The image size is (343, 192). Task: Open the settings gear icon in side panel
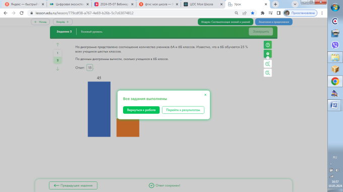pyautogui.click(x=267, y=54)
